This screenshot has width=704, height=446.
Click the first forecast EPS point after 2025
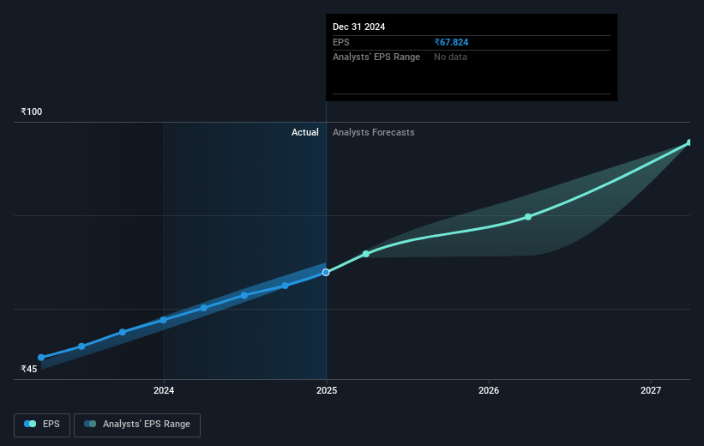coord(366,254)
